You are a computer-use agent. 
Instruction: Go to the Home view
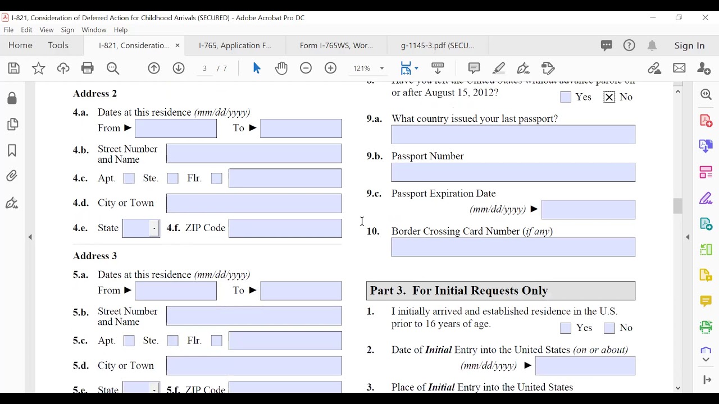20,45
